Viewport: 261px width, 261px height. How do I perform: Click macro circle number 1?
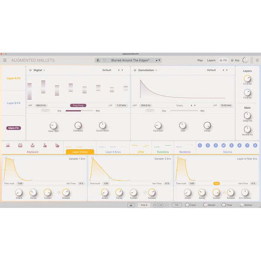[x=200, y=145]
